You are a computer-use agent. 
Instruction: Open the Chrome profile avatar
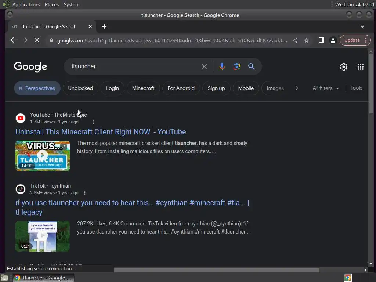pos(333,40)
